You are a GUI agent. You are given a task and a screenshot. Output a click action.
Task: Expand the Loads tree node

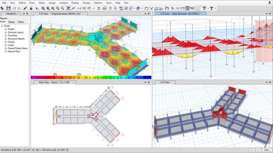pyautogui.click(x=6, y=45)
